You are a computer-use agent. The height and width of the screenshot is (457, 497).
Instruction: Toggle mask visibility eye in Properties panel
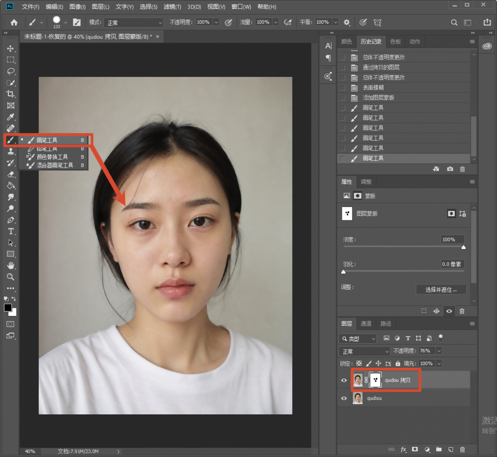click(x=449, y=311)
